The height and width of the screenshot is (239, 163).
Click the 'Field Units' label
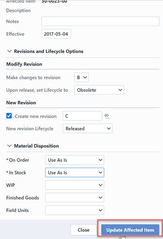pyautogui.click(x=18, y=210)
